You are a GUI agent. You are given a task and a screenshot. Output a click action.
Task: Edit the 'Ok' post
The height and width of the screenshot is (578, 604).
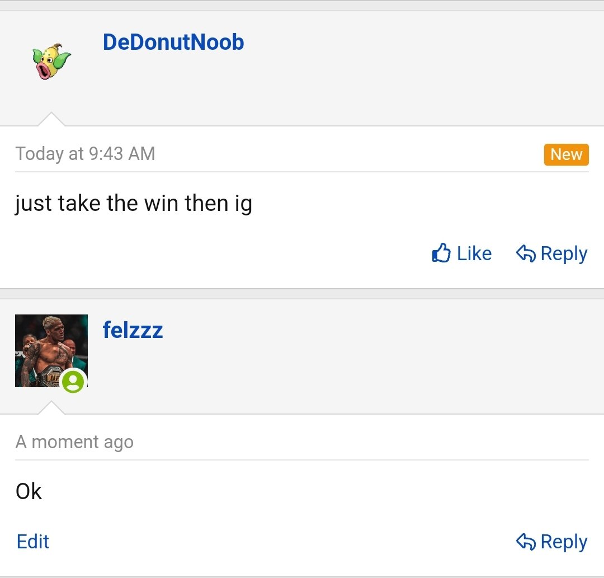pos(33,542)
